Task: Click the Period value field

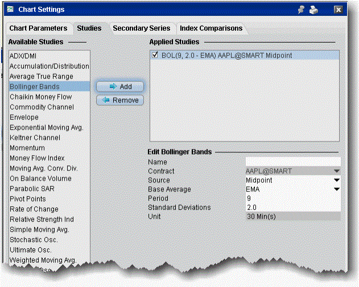Action: 292,198
